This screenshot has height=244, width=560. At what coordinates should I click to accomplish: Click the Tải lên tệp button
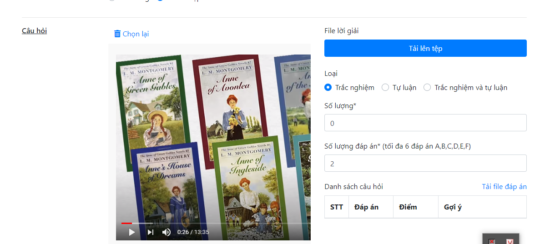pos(425,48)
